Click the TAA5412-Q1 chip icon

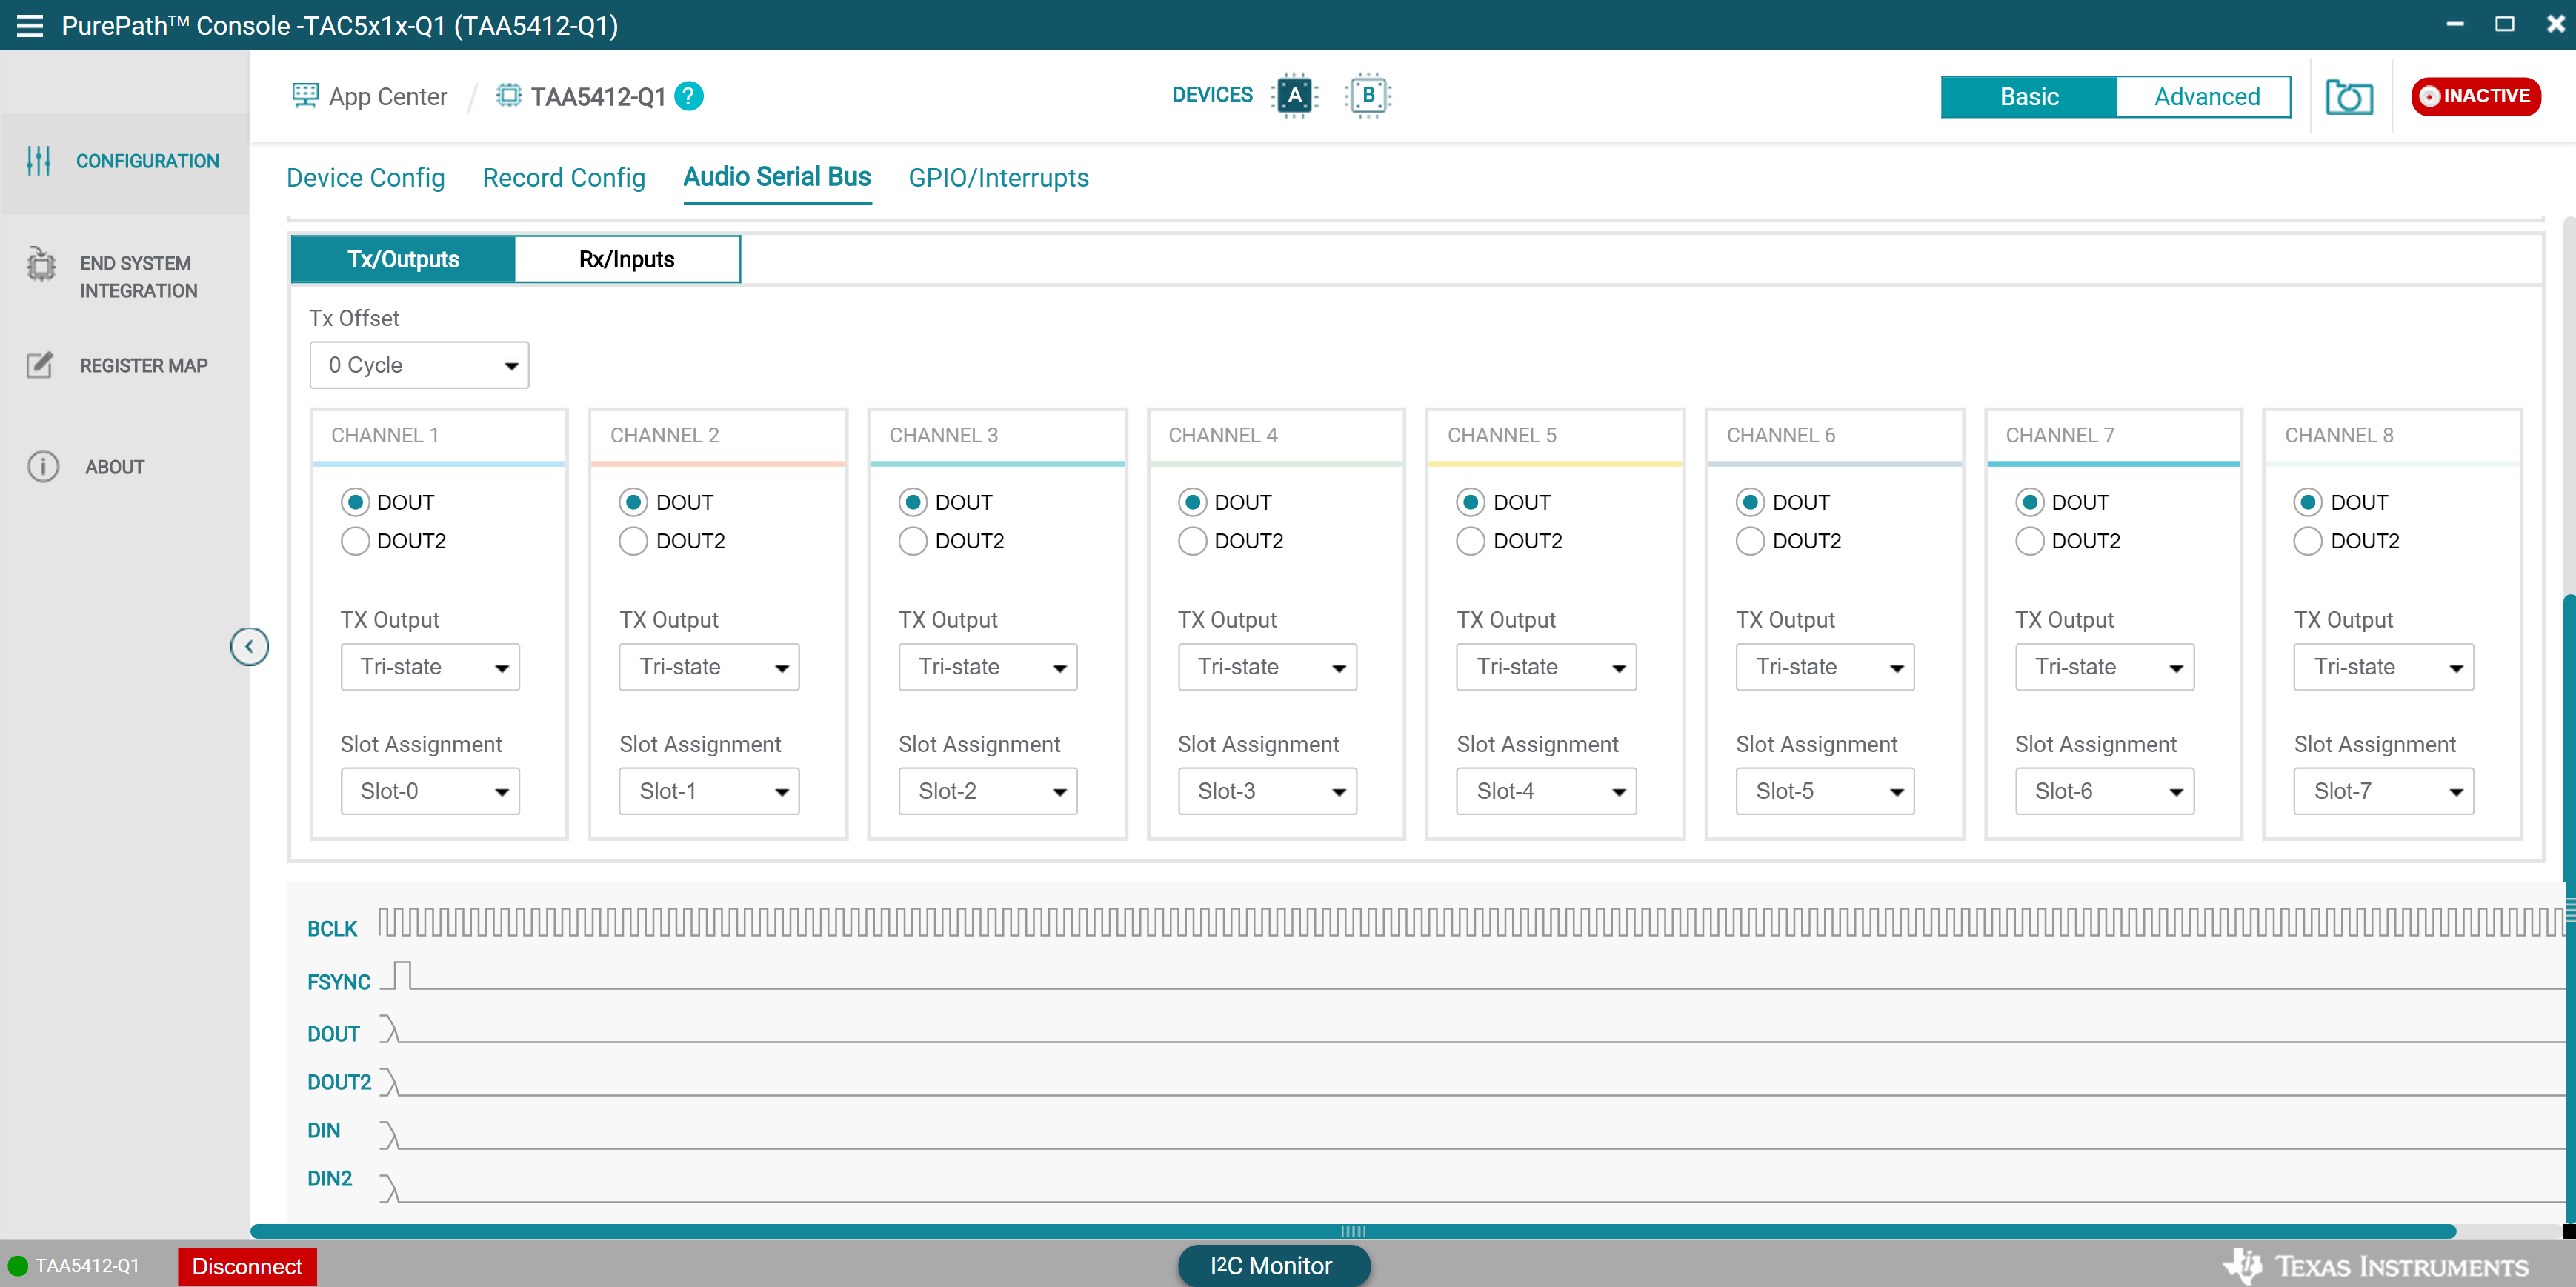coord(509,96)
